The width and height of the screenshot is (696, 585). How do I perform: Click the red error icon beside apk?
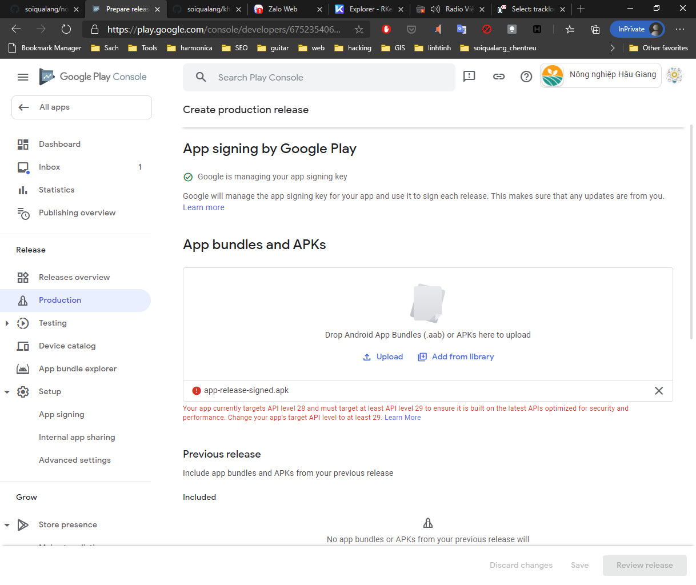point(197,391)
